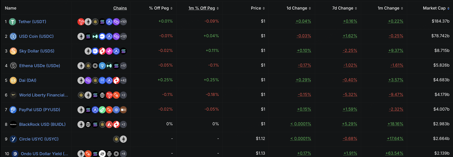Click the Sky Dollar (USDS) logo icon

click(x=13, y=51)
